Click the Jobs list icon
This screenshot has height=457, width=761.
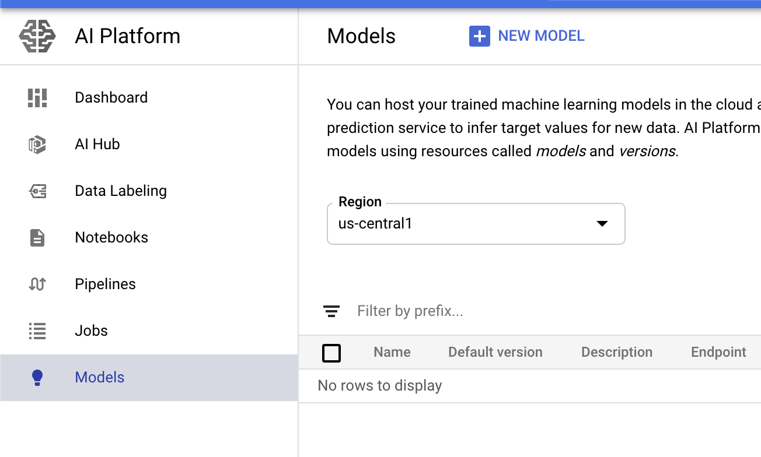click(x=37, y=331)
